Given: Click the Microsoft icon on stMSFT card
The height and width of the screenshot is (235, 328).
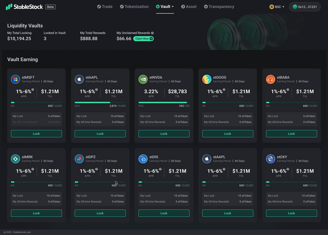Looking at the screenshot, I should coord(15,79).
